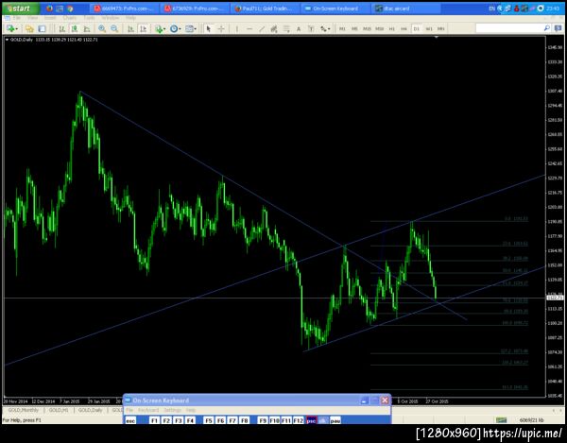Open Settings menu in On-Screen Keyboard
Image resolution: width=567 pixels, height=443 pixels.
173,410
